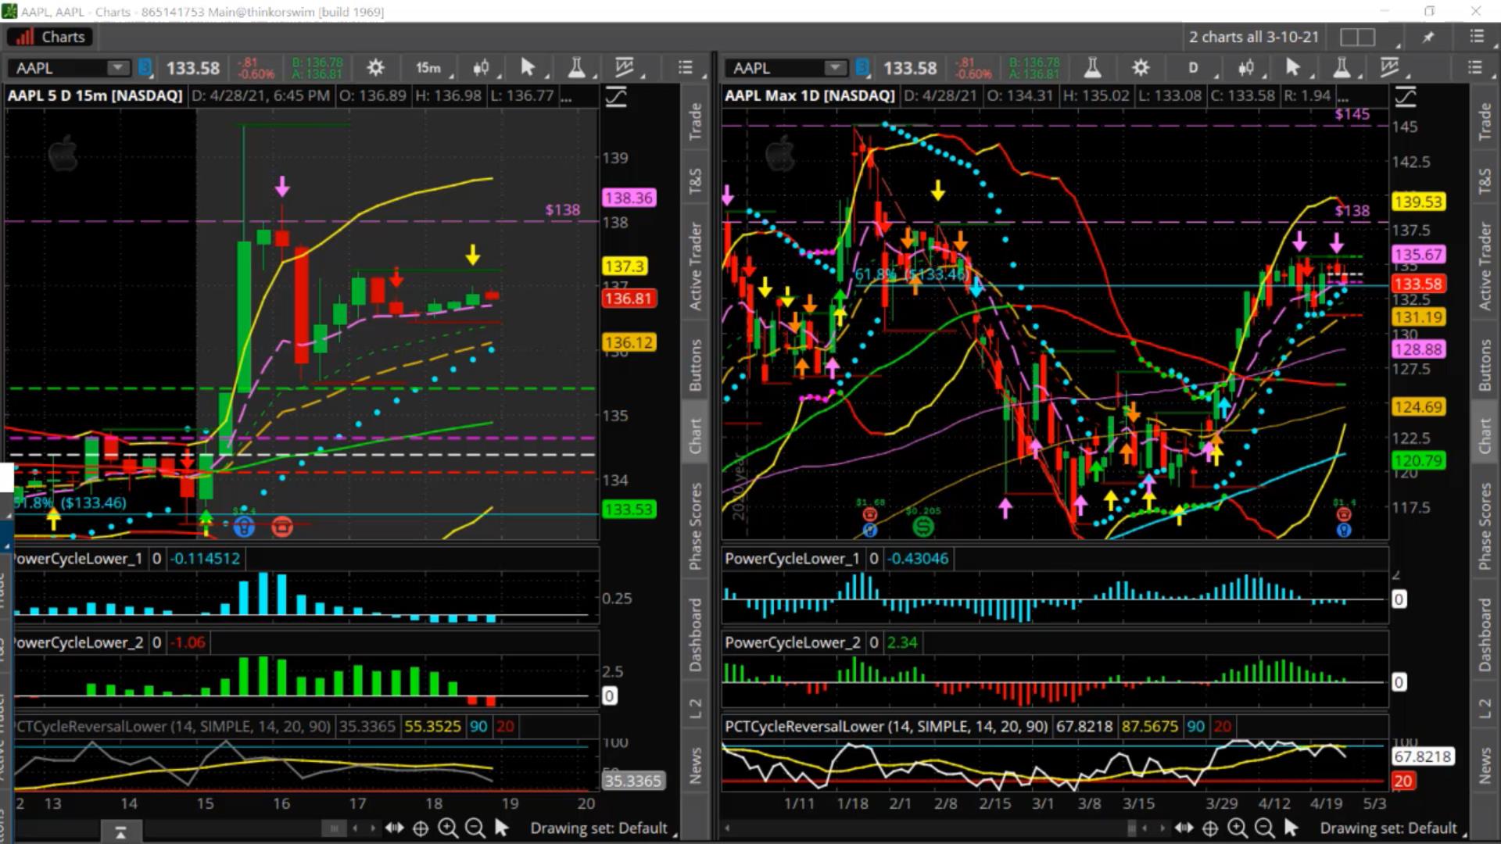Click crosshair target icon in right chart footer

click(x=1210, y=828)
